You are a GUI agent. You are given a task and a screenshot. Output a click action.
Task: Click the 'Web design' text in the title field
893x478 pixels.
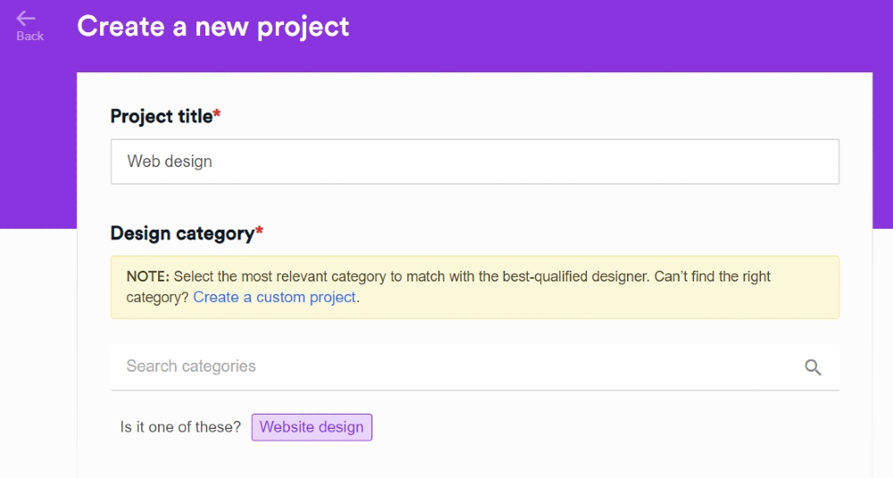170,162
